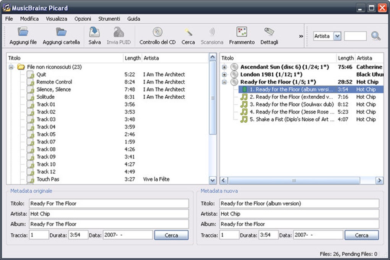This screenshot has width=390, height=260.
Task: Click the Ready for the Floor album disc icon
Action: pos(234,82)
